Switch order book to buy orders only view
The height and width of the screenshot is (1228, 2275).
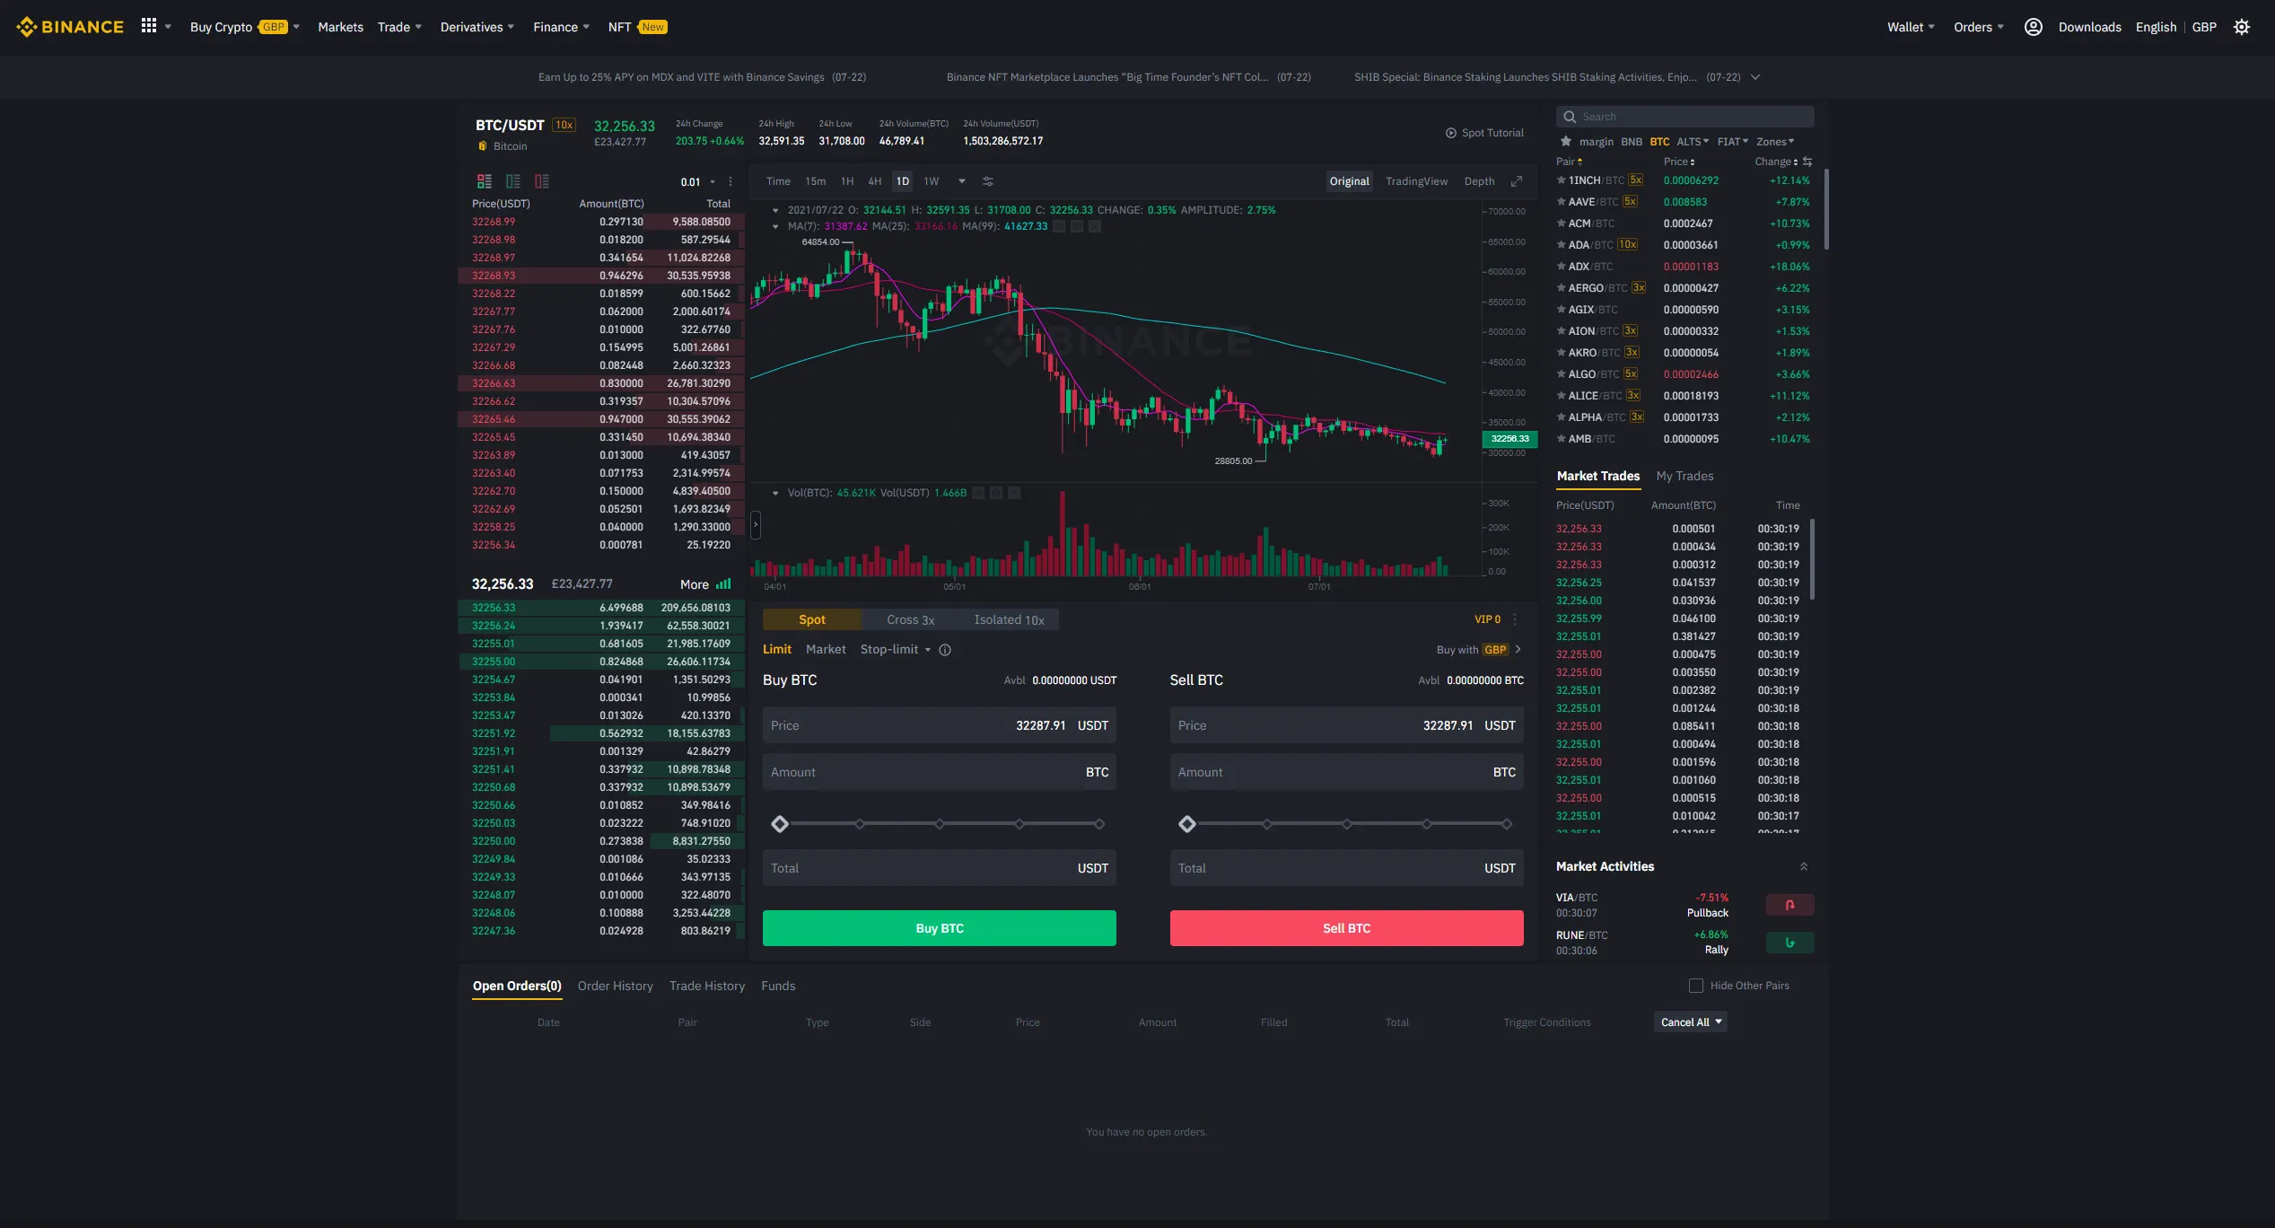513,180
